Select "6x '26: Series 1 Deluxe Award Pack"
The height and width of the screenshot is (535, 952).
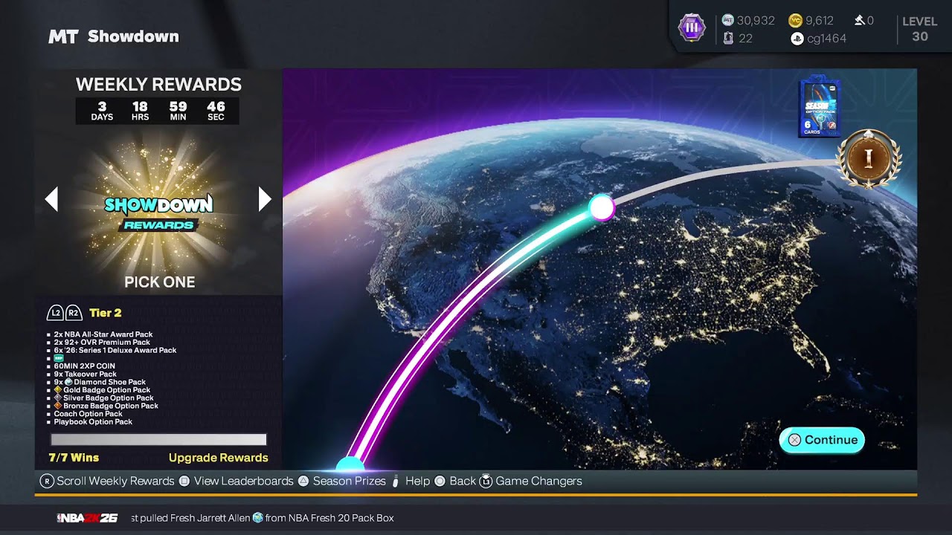pos(115,350)
